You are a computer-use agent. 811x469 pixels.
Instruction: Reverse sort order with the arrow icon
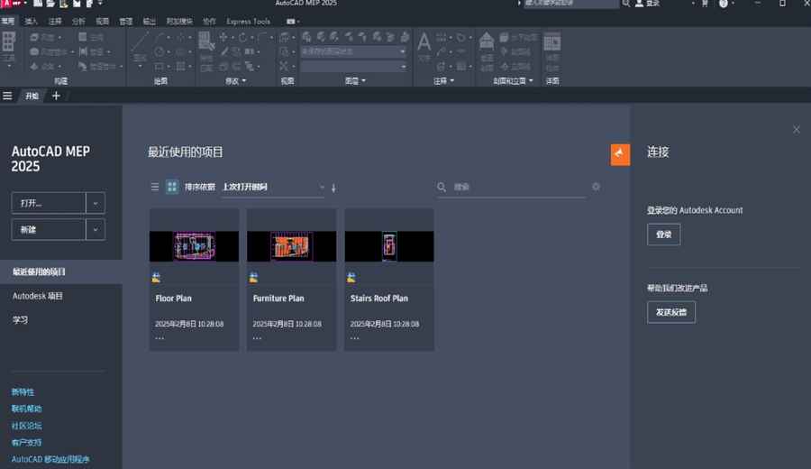333,188
